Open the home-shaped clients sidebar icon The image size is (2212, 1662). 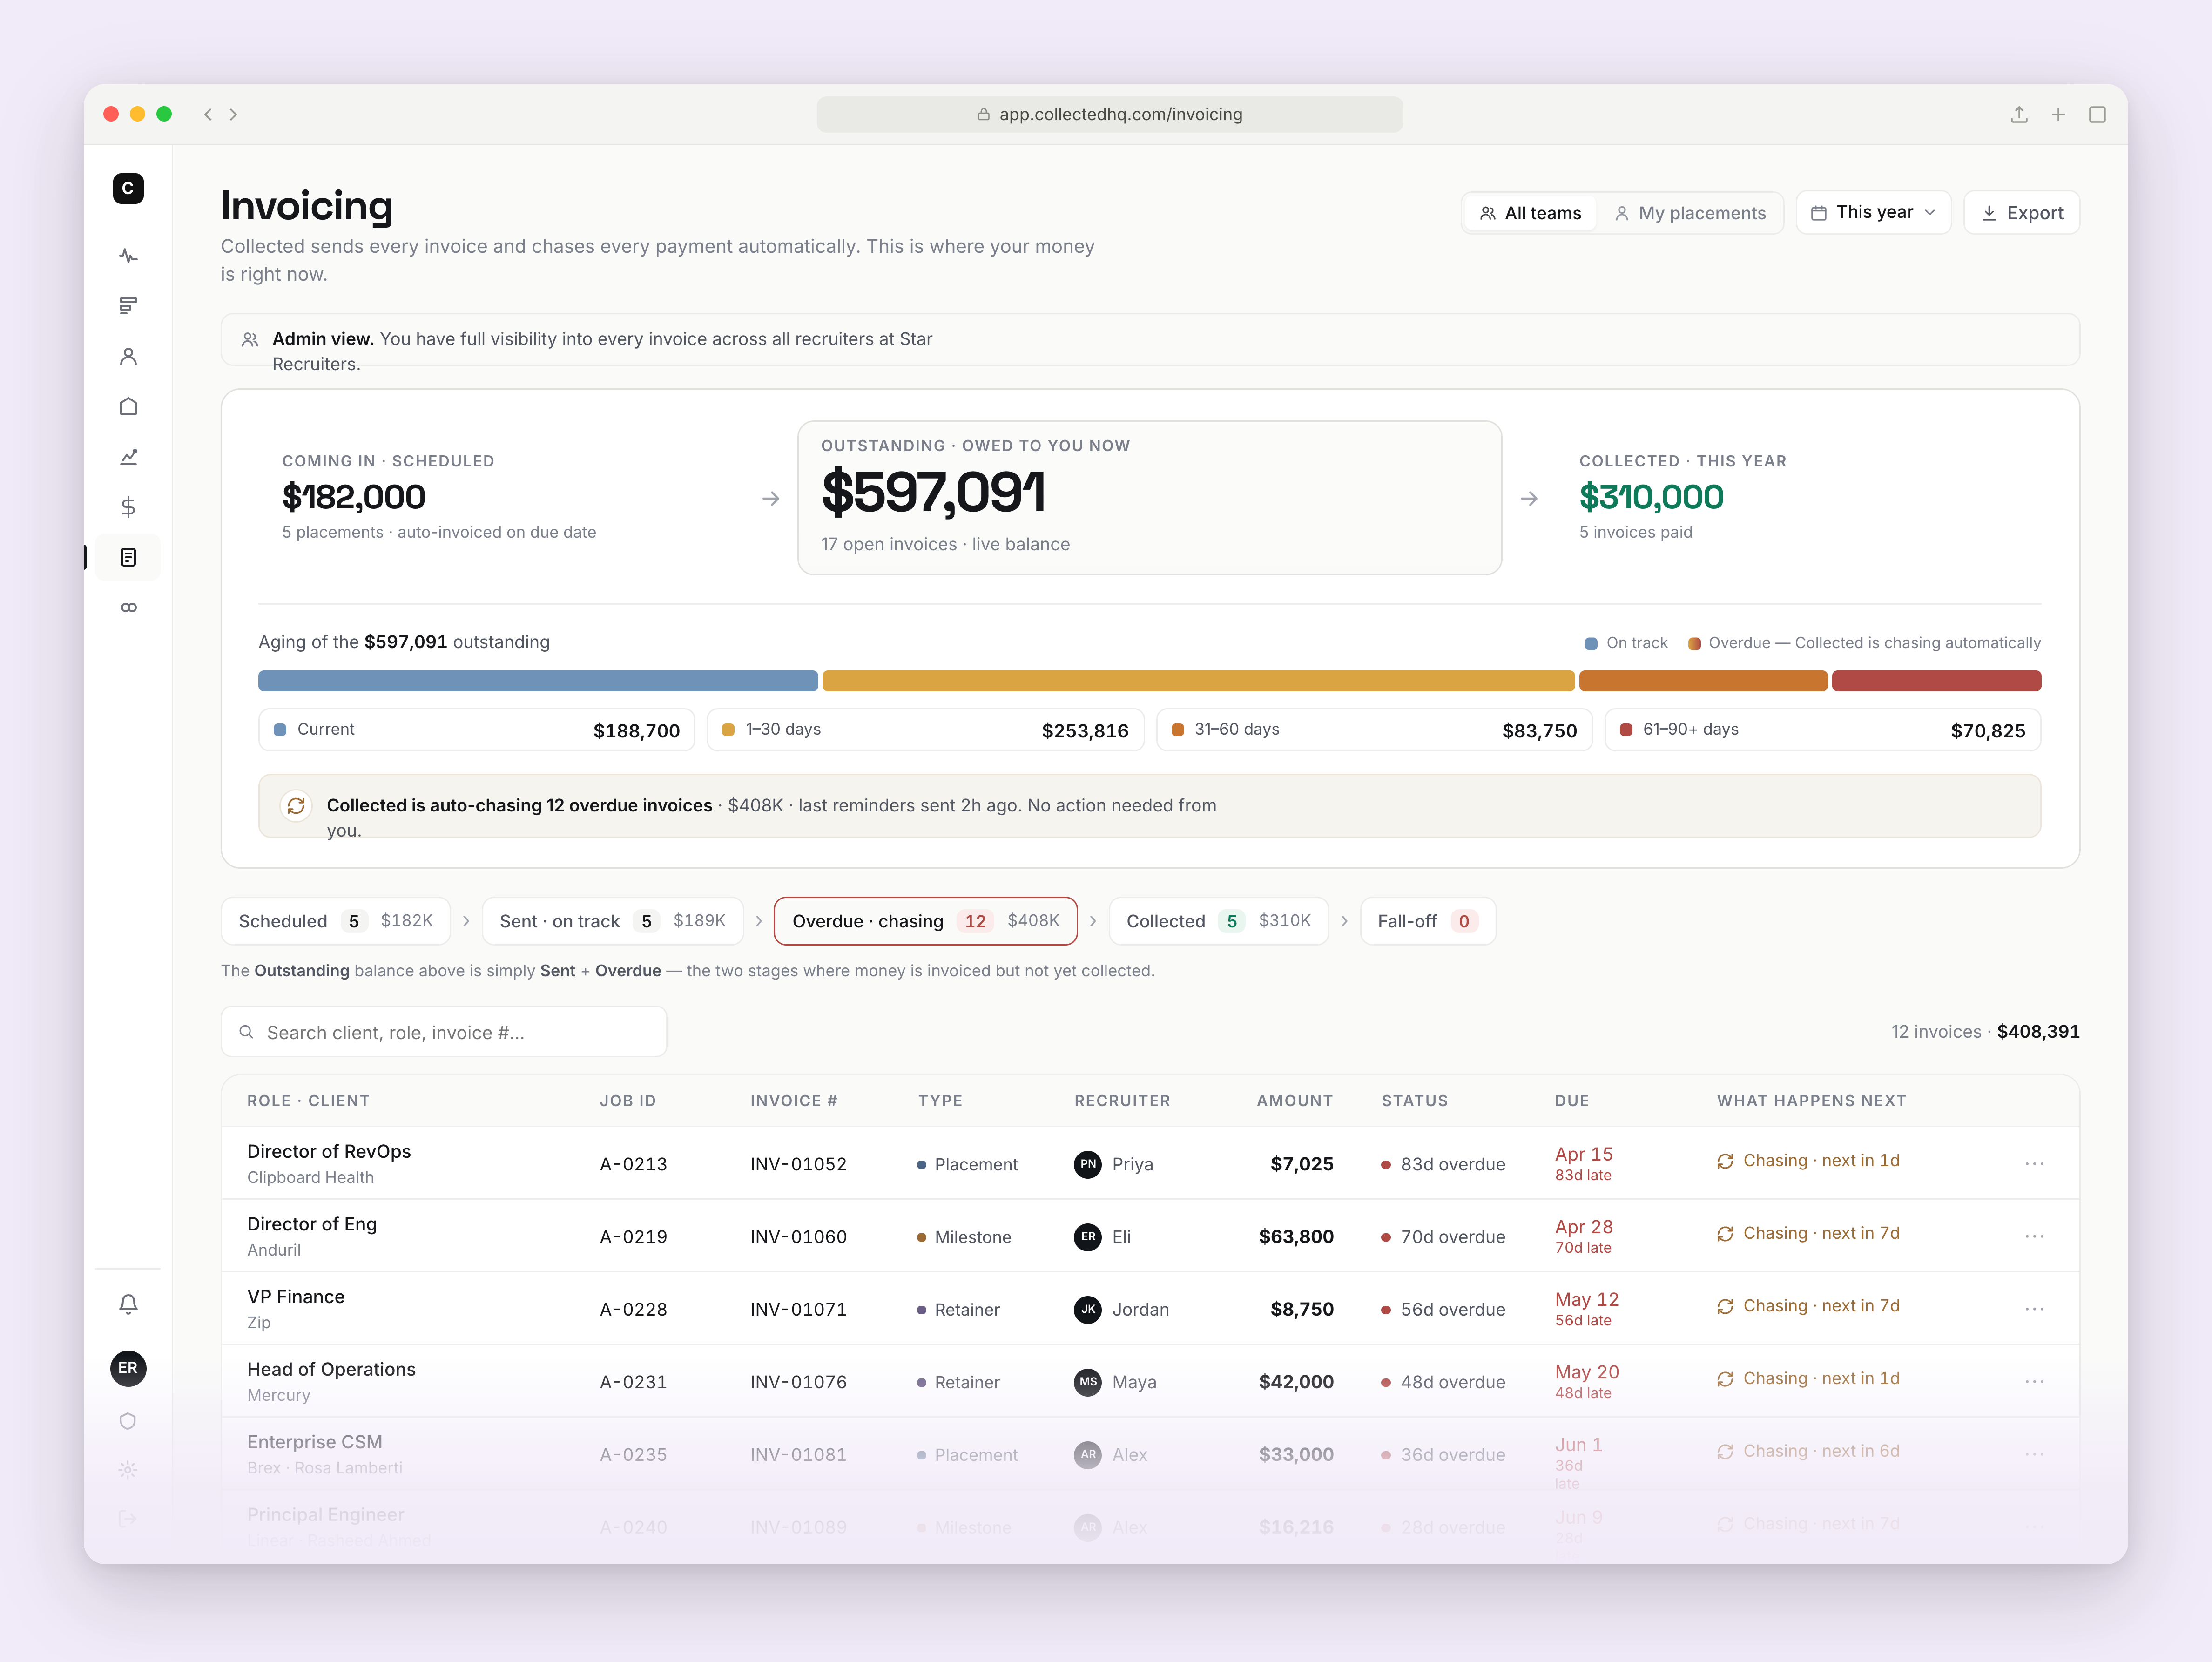coord(128,406)
